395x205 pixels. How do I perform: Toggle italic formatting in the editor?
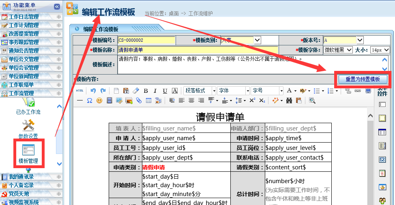pyautogui.click(x=155, y=91)
